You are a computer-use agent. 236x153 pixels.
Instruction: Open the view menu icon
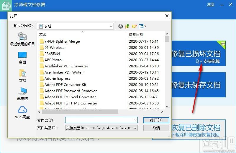(x=142, y=26)
